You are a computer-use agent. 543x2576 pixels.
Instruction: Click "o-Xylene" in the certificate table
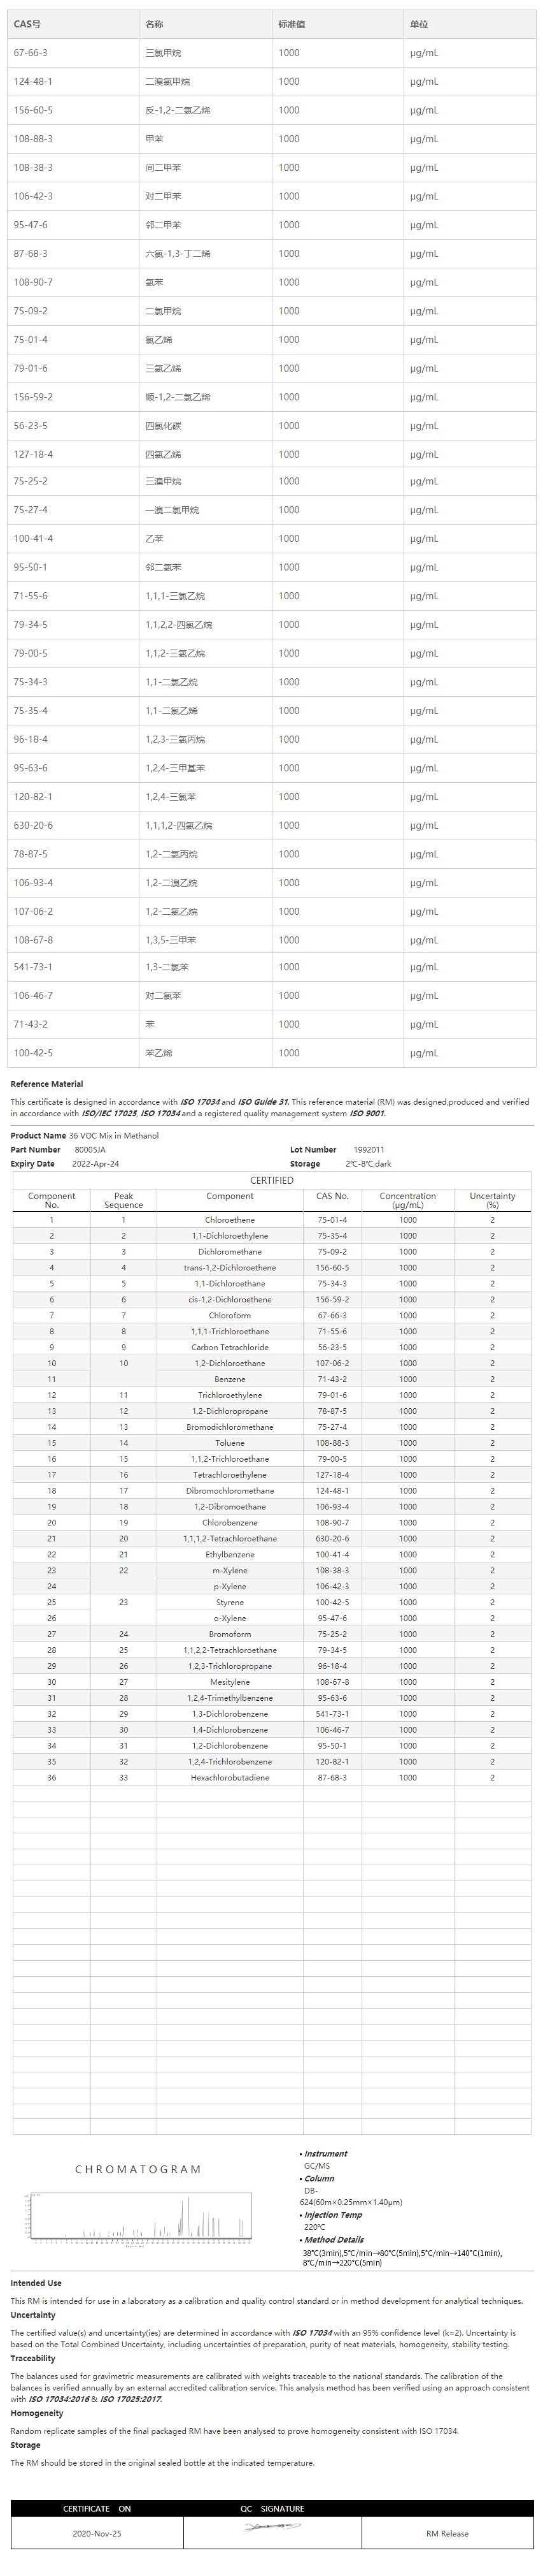click(x=230, y=1618)
